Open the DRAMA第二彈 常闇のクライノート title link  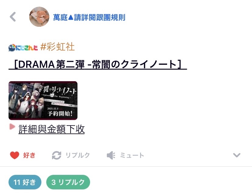[x=98, y=64]
